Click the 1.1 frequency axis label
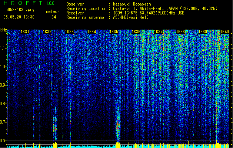The width and height of the screenshot is (233, 148). (3, 48)
